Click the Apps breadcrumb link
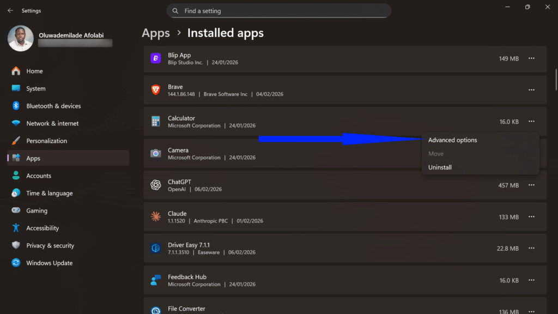The image size is (558, 314). click(x=156, y=33)
